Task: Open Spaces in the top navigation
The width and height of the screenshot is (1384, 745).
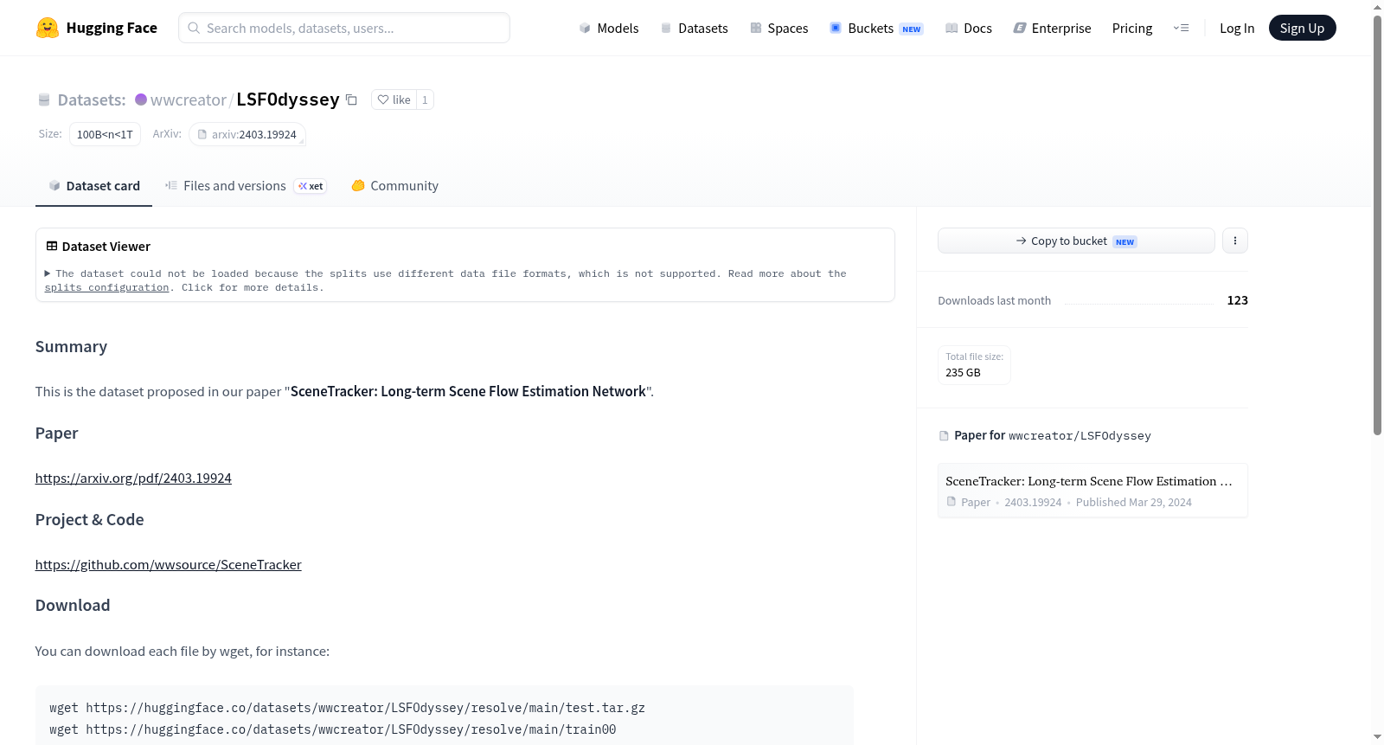Action: [x=779, y=28]
